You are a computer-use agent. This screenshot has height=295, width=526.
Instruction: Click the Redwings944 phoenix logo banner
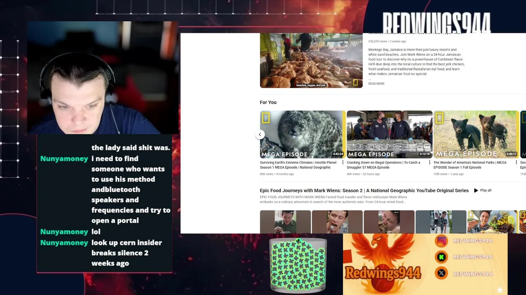click(383, 264)
